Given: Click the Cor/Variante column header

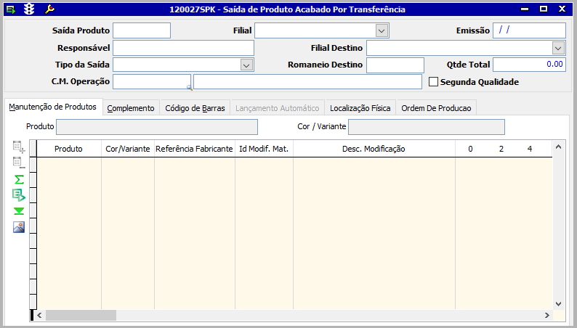Looking at the screenshot, I should (x=128, y=149).
